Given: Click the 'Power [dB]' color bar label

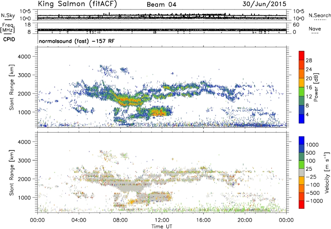Looking at the screenshot, I should [x=316, y=87].
